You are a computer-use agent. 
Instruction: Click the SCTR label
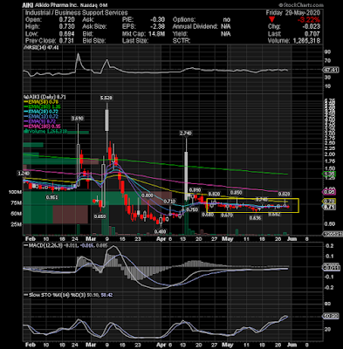(182, 41)
